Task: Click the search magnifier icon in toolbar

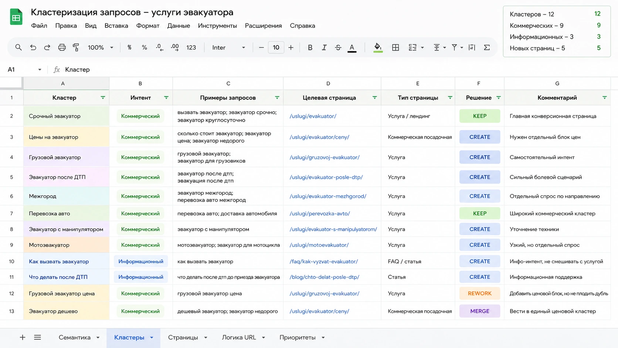Action: 18,47
